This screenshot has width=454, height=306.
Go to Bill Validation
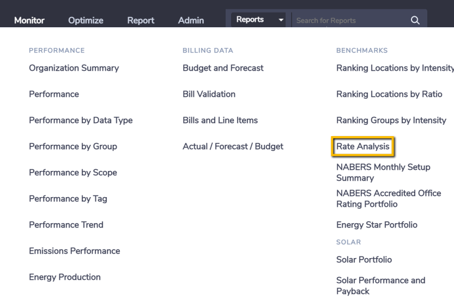209,94
